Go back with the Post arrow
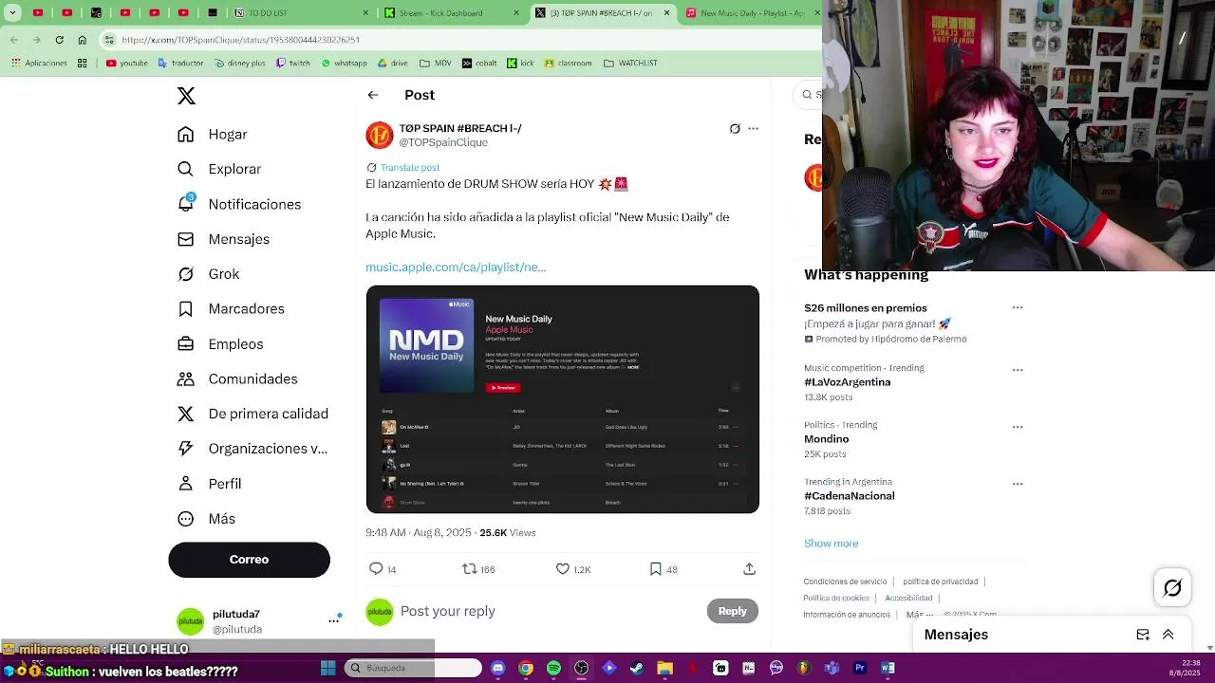 click(373, 95)
